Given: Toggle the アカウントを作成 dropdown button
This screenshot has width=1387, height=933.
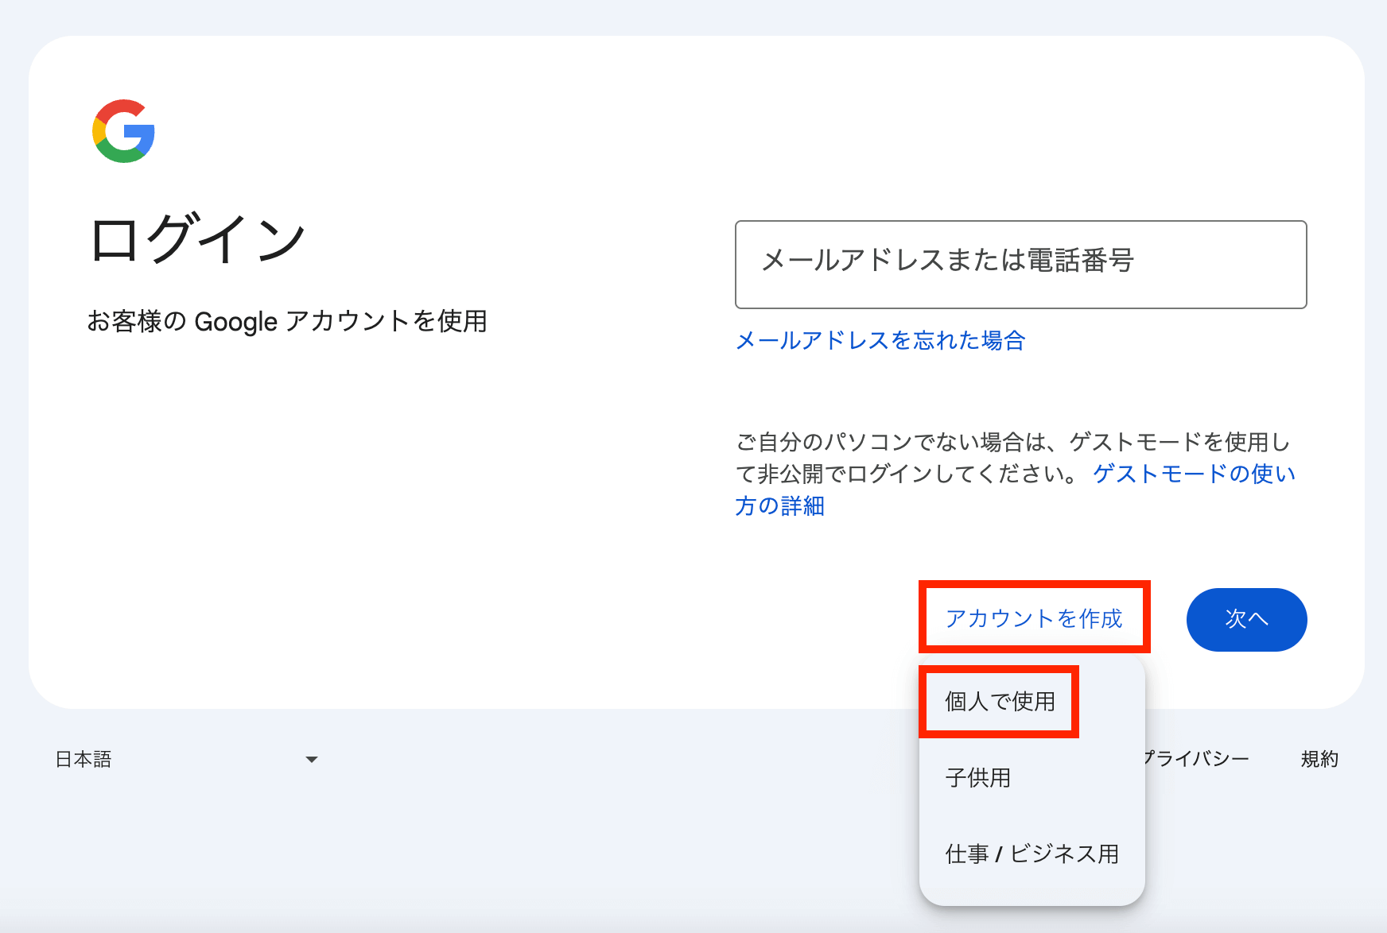Looking at the screenshot, I should [x=1033, y=618].
